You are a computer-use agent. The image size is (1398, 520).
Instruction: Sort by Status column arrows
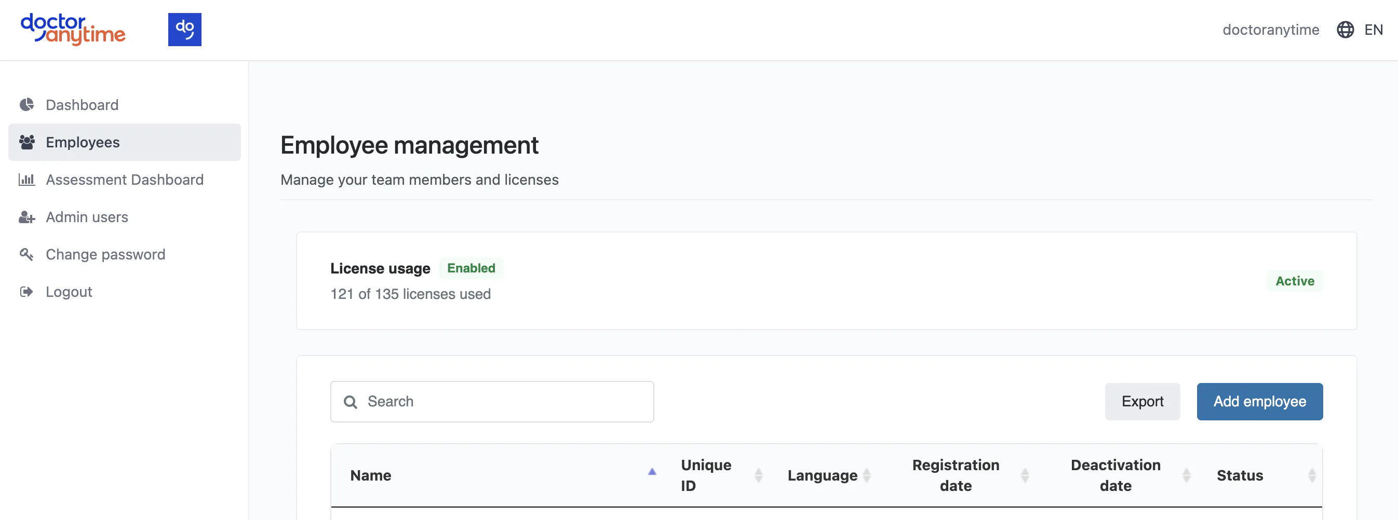click(1312, 475)
